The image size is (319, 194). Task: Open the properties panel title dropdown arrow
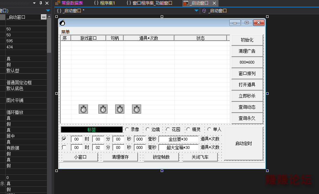34,3
